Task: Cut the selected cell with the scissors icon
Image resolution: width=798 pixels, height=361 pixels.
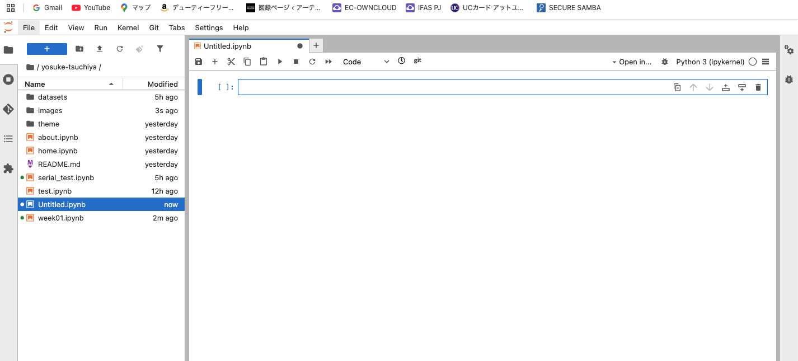Action: point(231,62)
